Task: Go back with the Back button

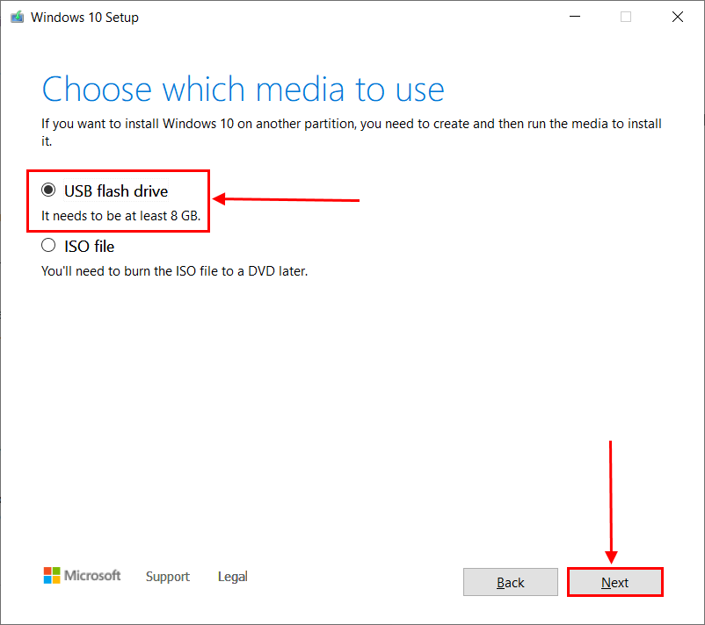Action: click(x=511, y=582)
